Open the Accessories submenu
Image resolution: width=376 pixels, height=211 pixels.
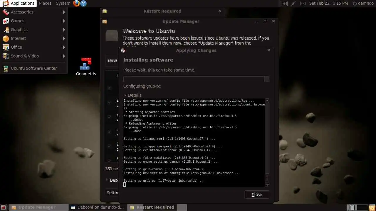pos(34,12)
